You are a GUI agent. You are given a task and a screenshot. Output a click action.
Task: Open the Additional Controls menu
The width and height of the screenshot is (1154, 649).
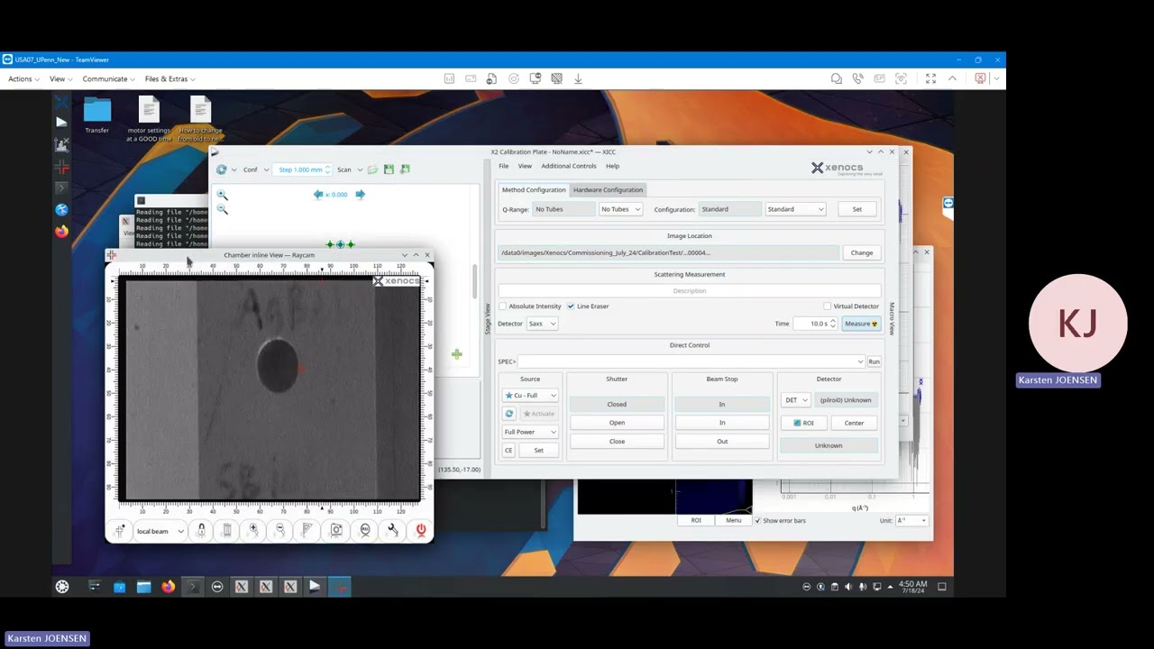click(x=568, y=166)
